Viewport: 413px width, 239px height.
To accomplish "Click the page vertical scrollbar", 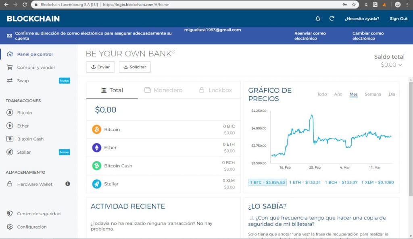I will (411, 139).
